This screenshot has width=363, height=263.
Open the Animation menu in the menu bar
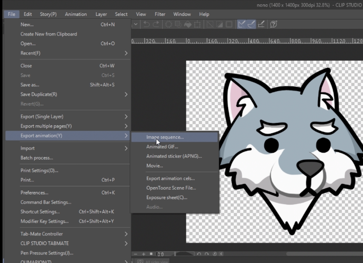(75, 14)
